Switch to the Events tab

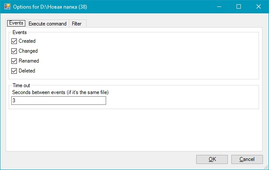click(16, 23)
